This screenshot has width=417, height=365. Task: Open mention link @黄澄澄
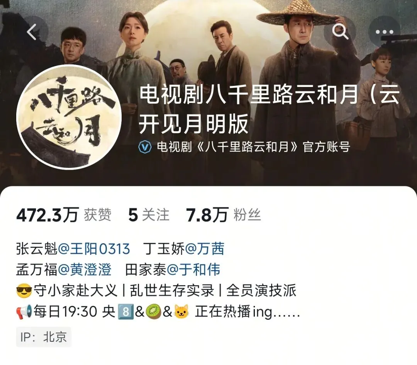click(84, 269)
